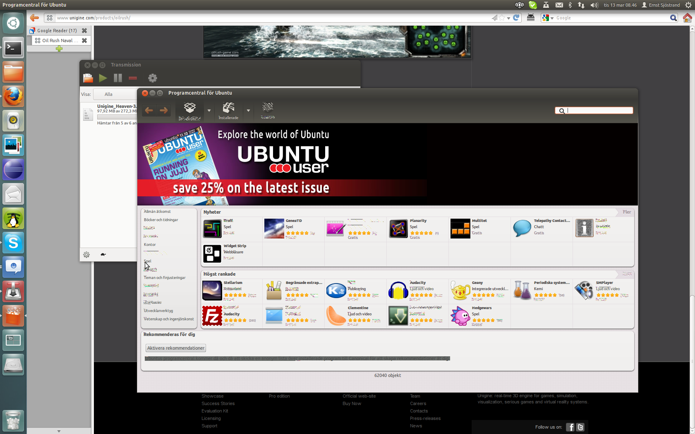Viewport: 695px width, 434px height.
Task: Open the Hedgewars game entry
Action: (x=460, y=316)
